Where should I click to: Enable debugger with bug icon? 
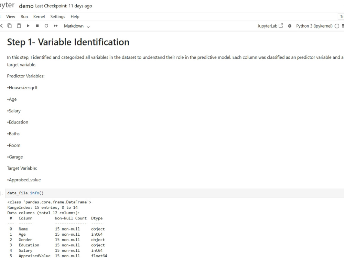click(290, 26)
